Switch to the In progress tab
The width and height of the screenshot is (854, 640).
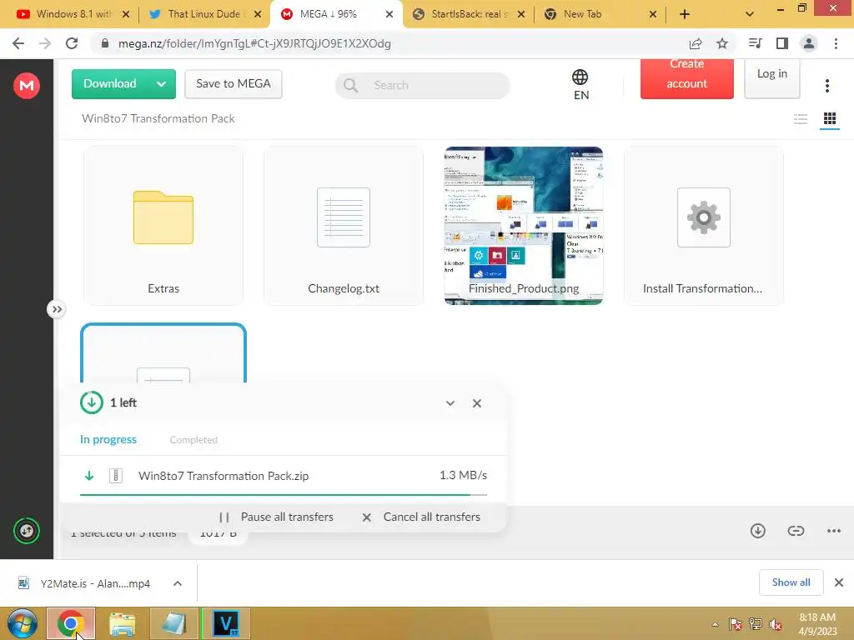click(x=108, y=439)
